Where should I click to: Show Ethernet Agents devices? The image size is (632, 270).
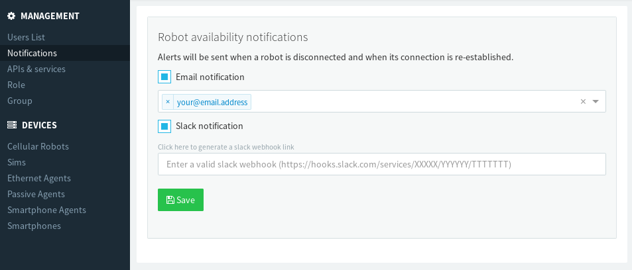[x=39, y=178]
